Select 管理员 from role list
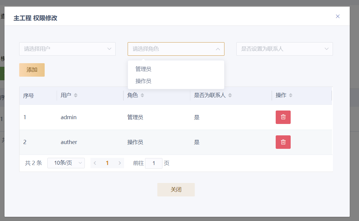This screenshot has width=359, height=221. point(144,69)
